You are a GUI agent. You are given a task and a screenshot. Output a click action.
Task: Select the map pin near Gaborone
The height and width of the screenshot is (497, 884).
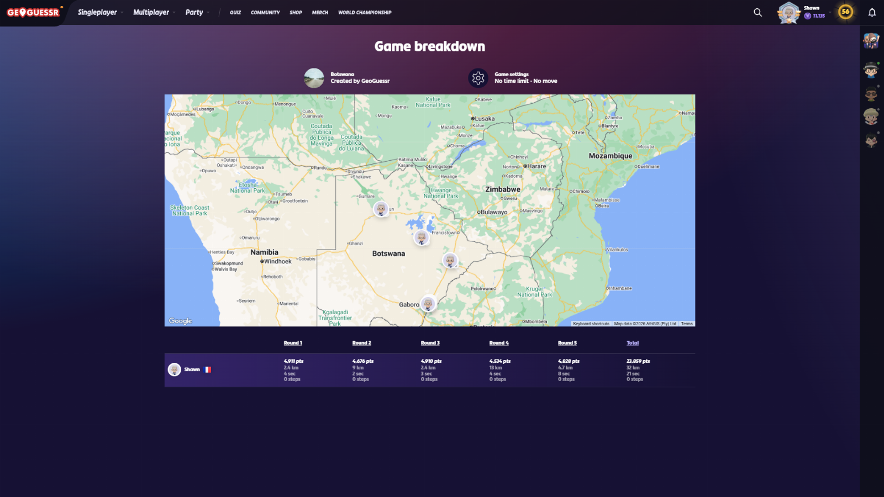tap(428, 303)
